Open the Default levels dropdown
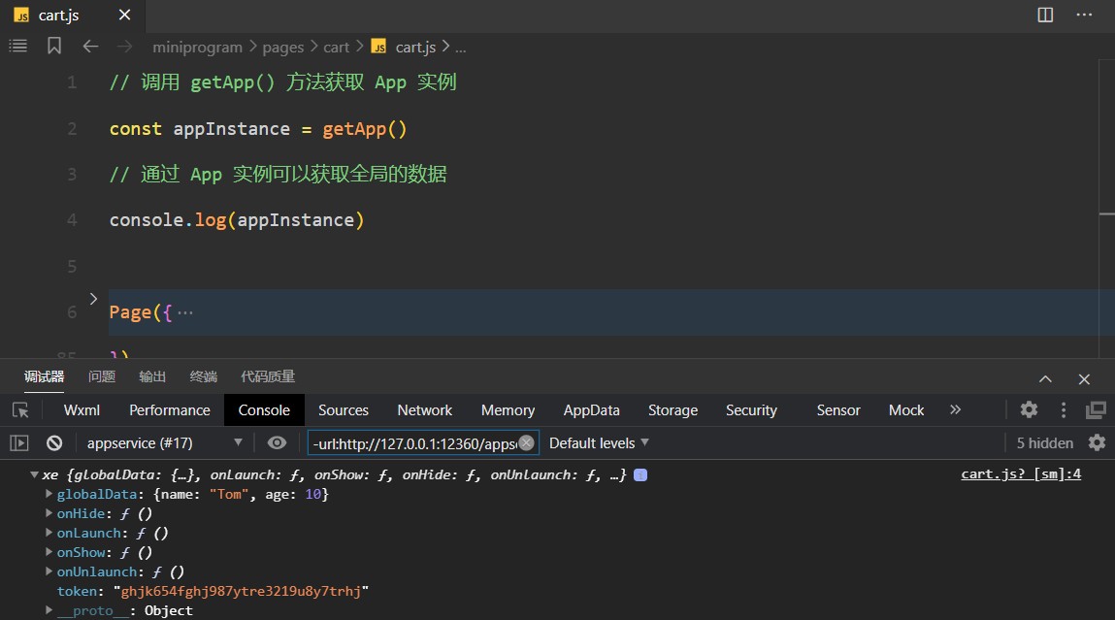1115x620 pixels. click(599, 443)
